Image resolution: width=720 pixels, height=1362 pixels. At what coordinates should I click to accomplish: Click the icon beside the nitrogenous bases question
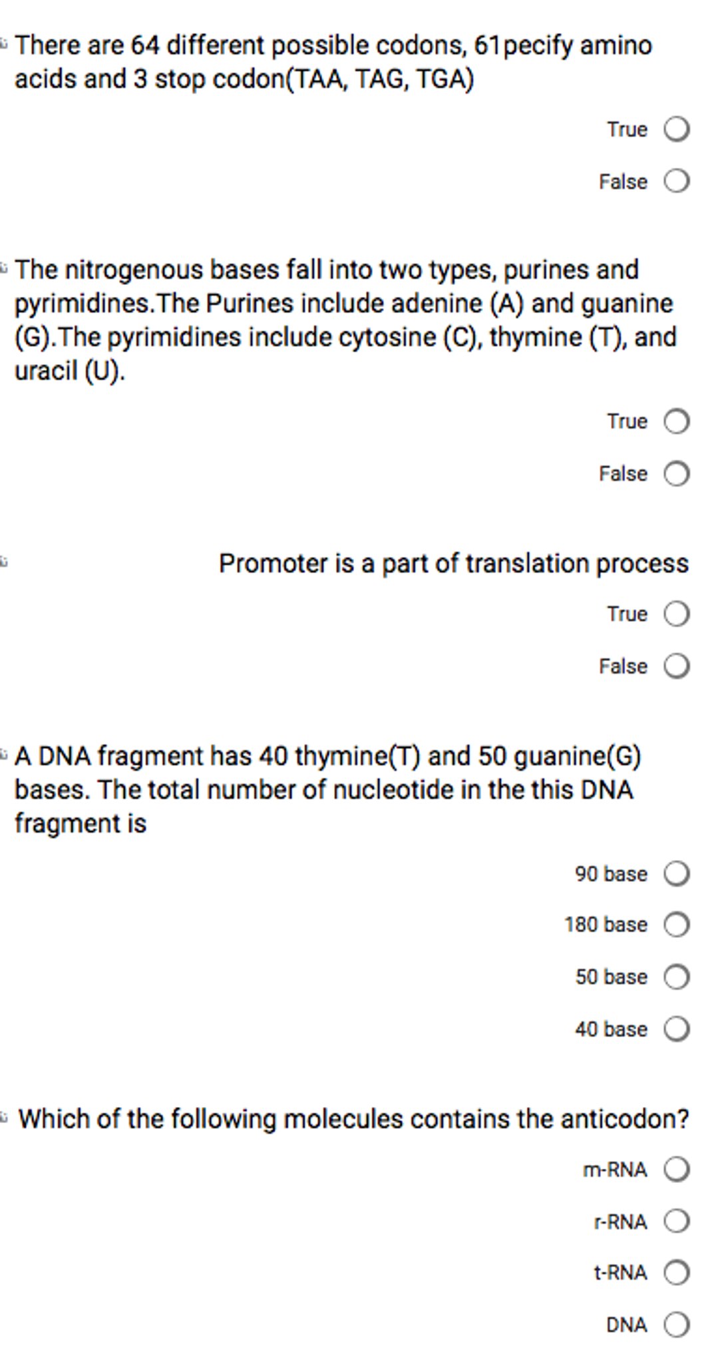[x=3, y=266]
